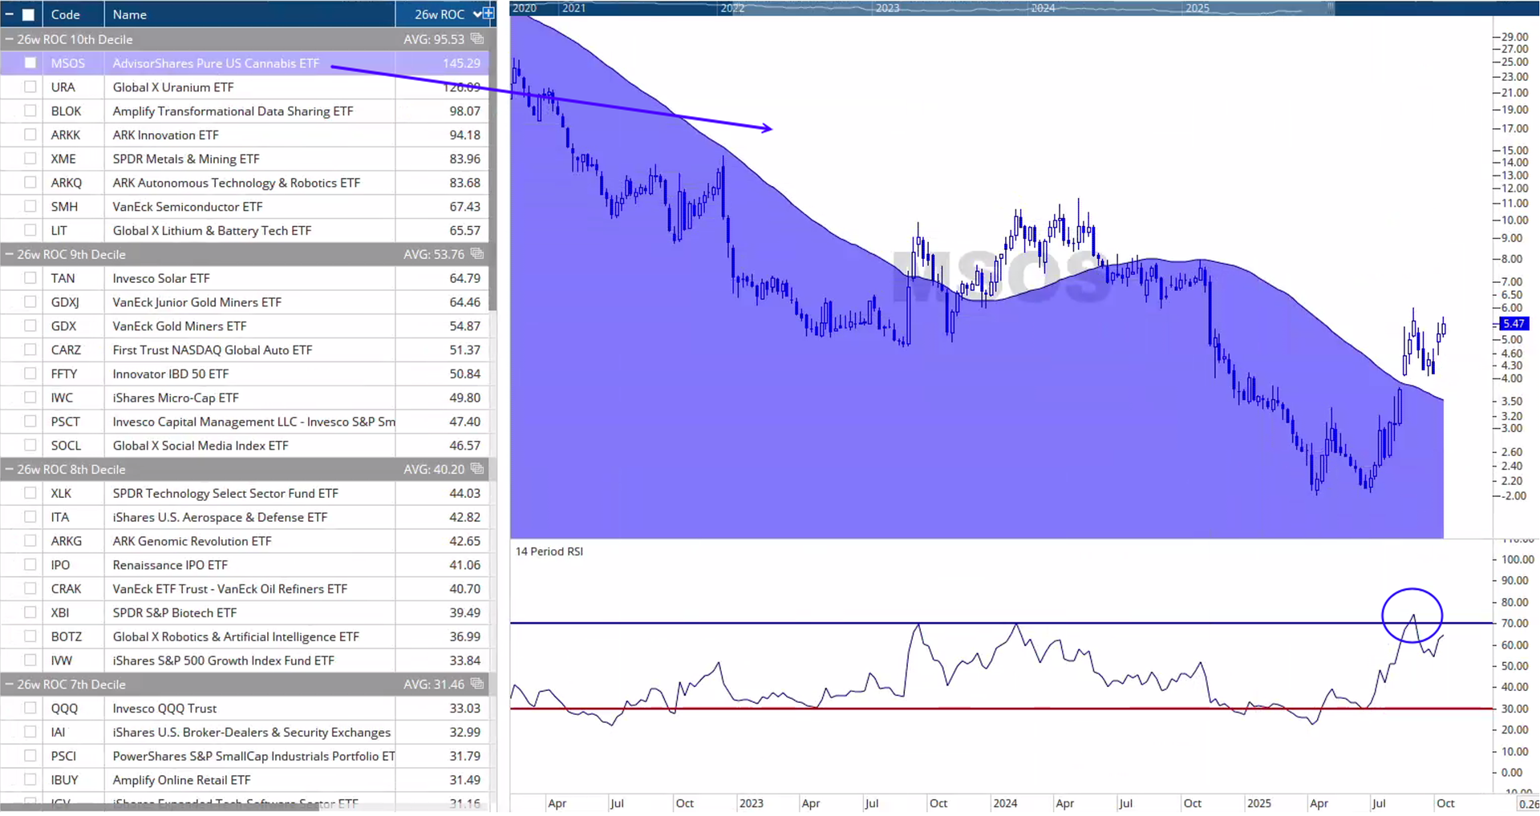Click copy icon for 8th Decile group

pos(477,469)
